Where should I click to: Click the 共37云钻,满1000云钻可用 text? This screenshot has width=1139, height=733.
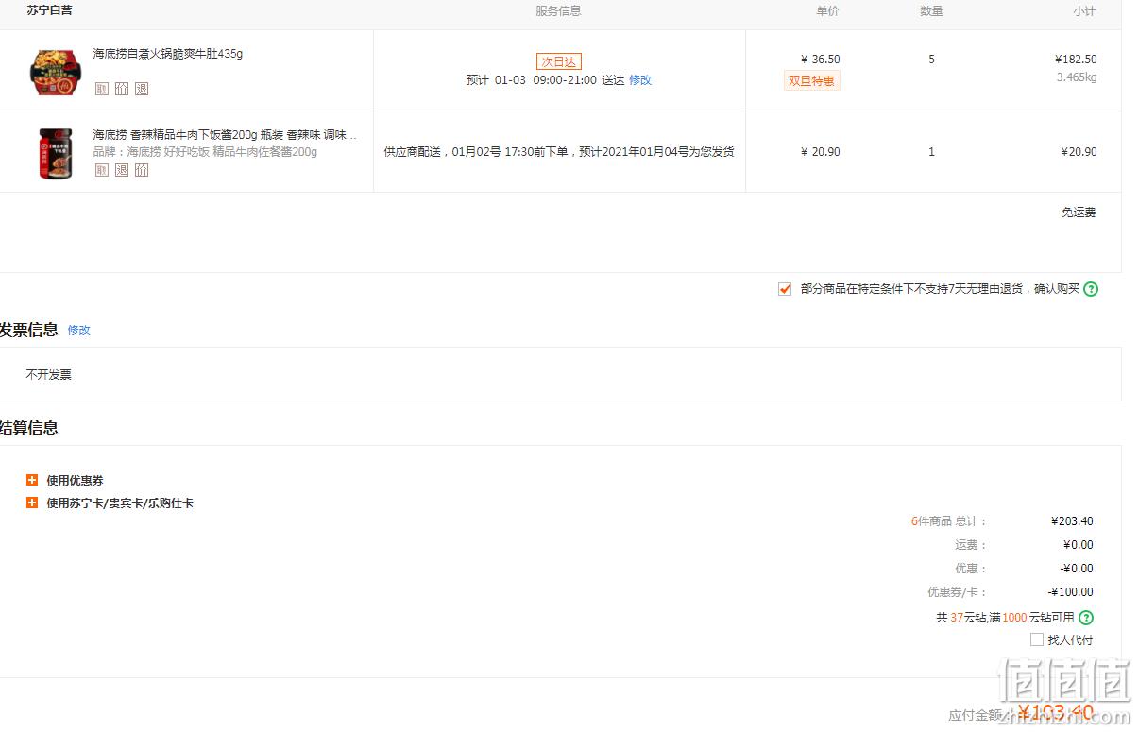click(1005, 618)
